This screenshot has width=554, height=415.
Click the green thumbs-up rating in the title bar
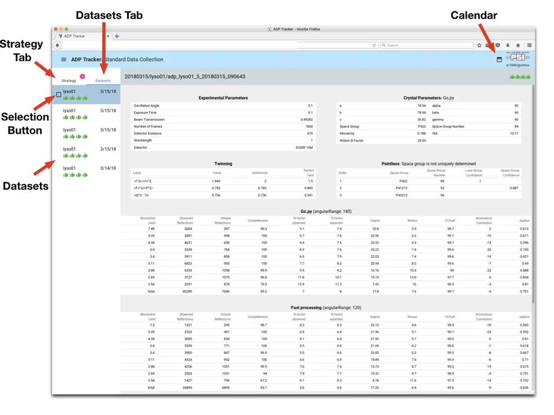coord(520,77)
